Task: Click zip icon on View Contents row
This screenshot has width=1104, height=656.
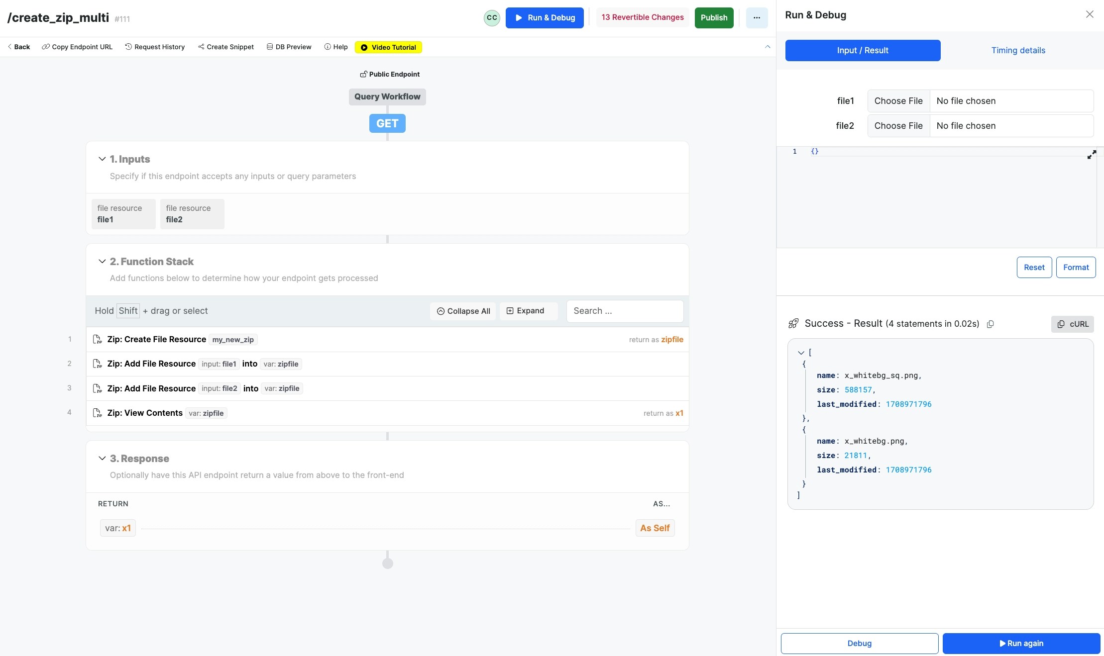Action: point(98,413)
